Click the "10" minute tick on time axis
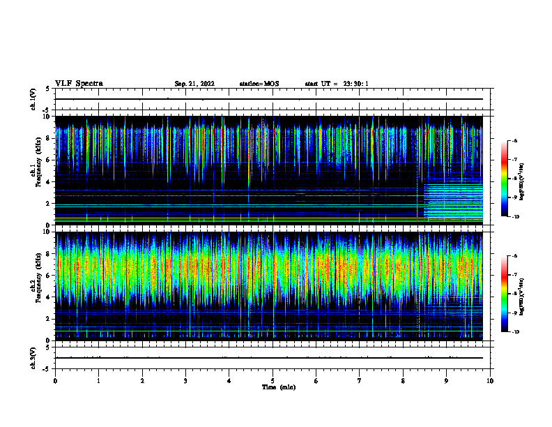 (490, 381)
